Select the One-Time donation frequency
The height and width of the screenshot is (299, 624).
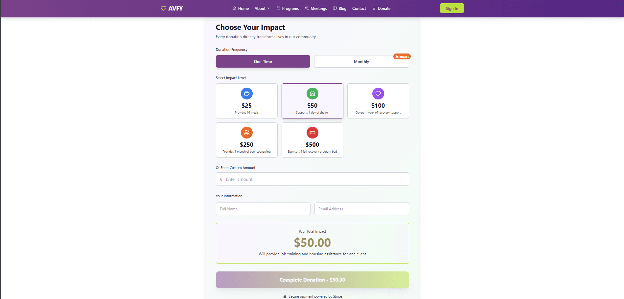pos(263,61)
